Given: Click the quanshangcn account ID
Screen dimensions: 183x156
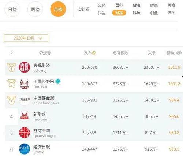Looking at the screenshot, I should point(45,136).
